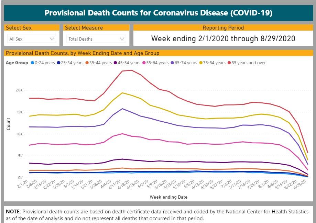
Task: Click the dark blue 25-34 years legend marker
Action: (x=59, y=63)
